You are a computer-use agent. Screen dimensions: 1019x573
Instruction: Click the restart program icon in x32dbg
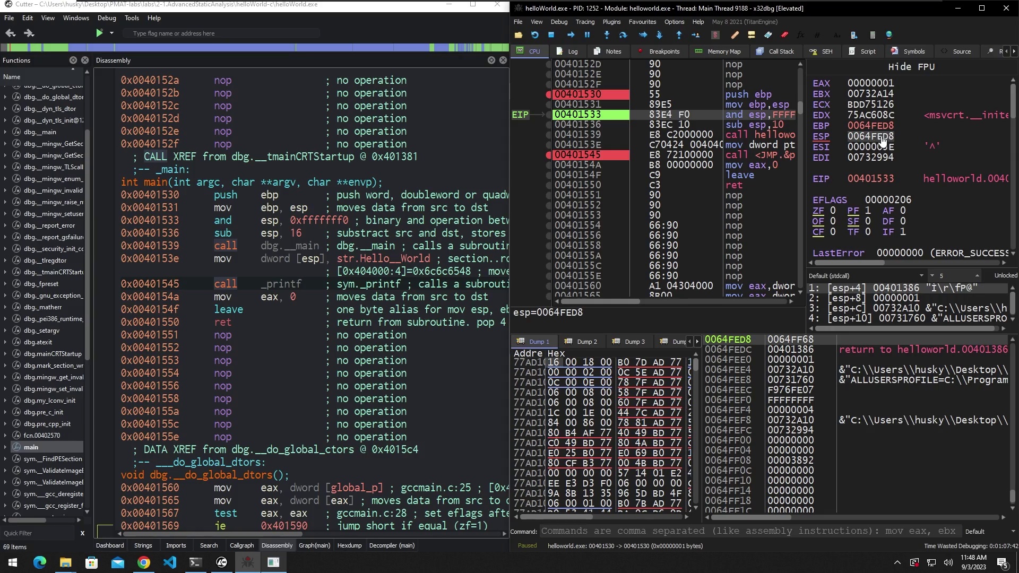point(534,35)
